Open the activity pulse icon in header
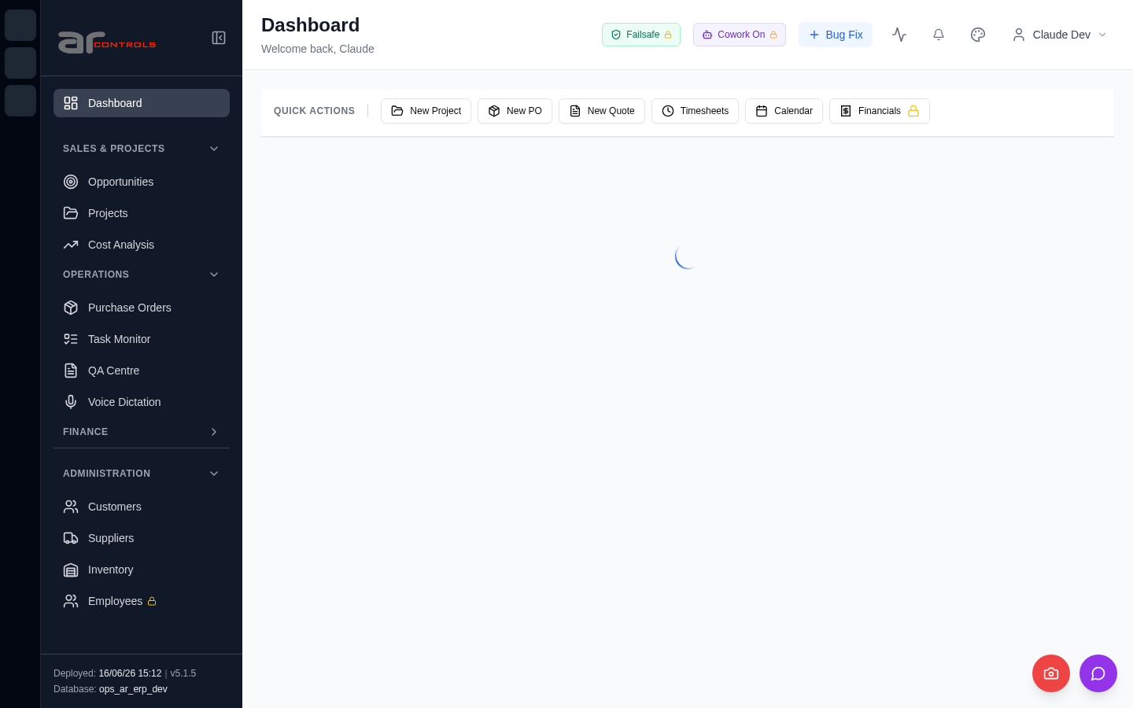Screen dimensions: 1133x708 pyautogui.click(x=899, y=35)
